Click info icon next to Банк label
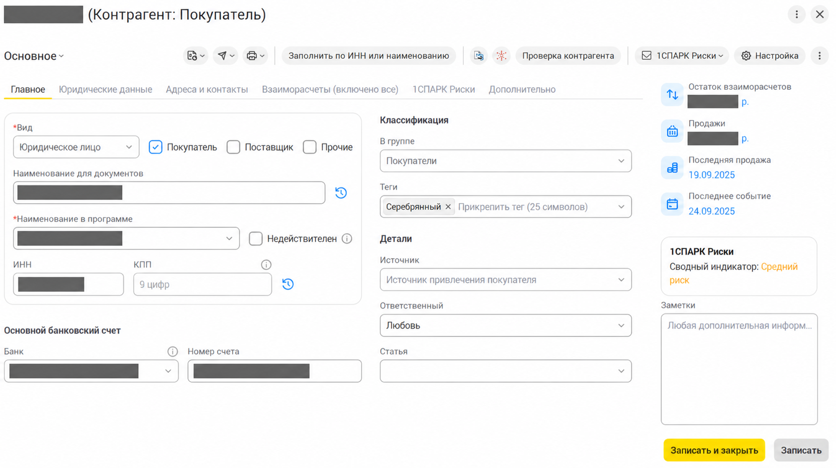Viewport: 836px width, 468px height. coord(173,351)
